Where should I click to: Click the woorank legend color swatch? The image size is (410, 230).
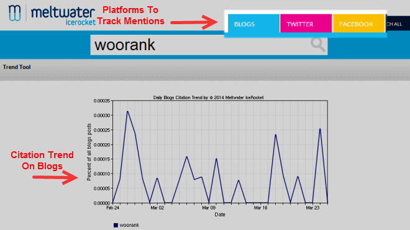tap(116, 225)
